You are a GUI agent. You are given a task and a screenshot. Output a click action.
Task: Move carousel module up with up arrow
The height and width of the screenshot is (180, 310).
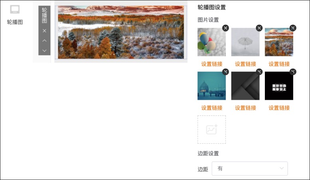44,40
